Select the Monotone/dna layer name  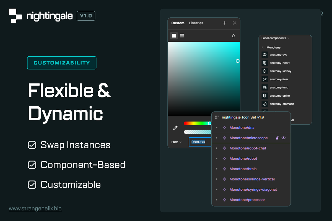242,128
